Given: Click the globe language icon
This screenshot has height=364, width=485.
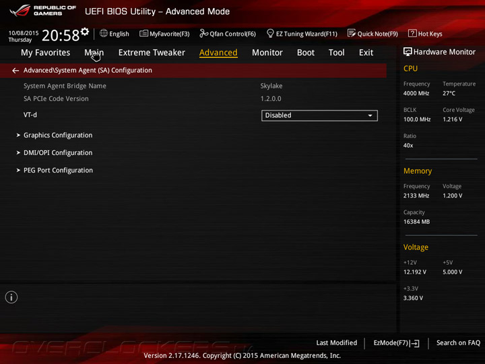Looking at the screenshot, I should 104,33.
